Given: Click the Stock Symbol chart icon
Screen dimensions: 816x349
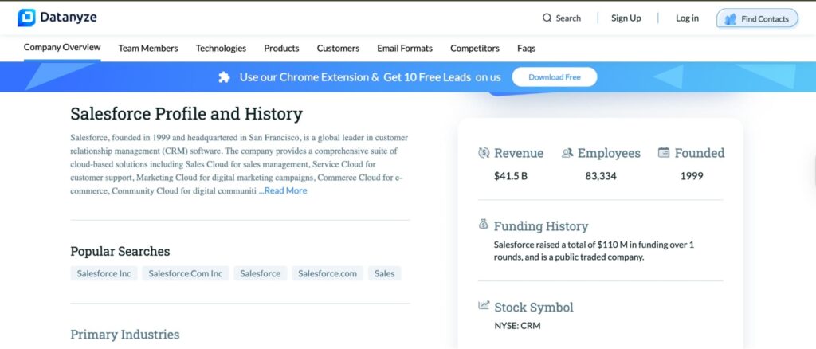Looking at the screenshot, I should pos(484,306).
